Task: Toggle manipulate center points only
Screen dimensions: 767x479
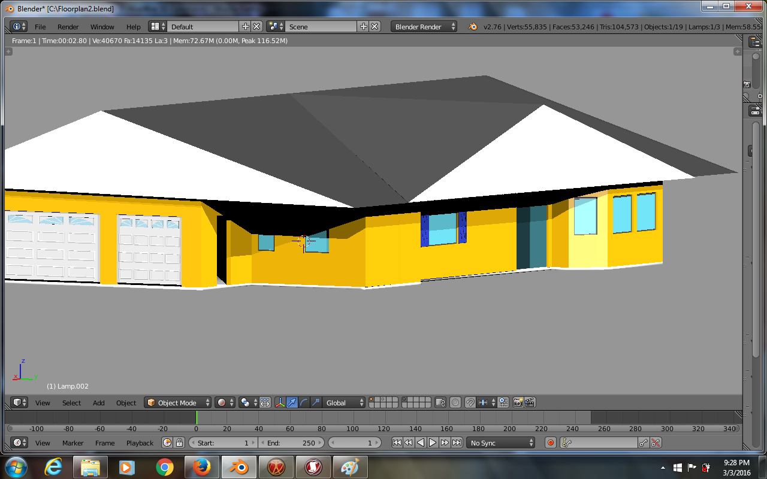Action: click(x=265, y=402)
